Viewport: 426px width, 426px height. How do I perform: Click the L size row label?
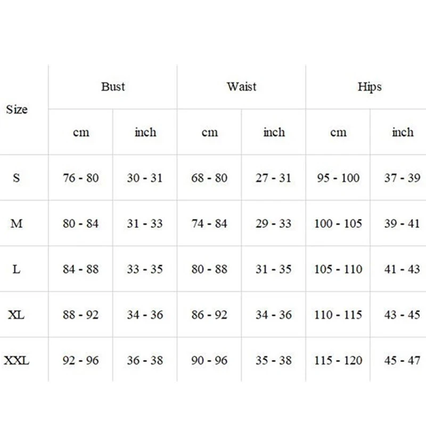[17, 269]
